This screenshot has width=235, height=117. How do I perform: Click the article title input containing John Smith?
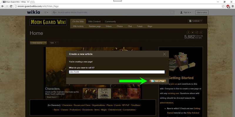pos(117,72)
